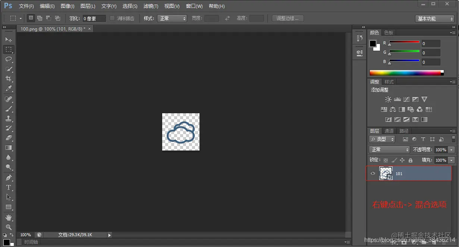The height and width of the screenshot is (247, 459).
Task: Select the Lasso tool
Action: click(x=9, y=59)
